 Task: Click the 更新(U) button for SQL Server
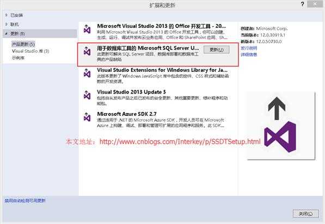pos(216,49)
